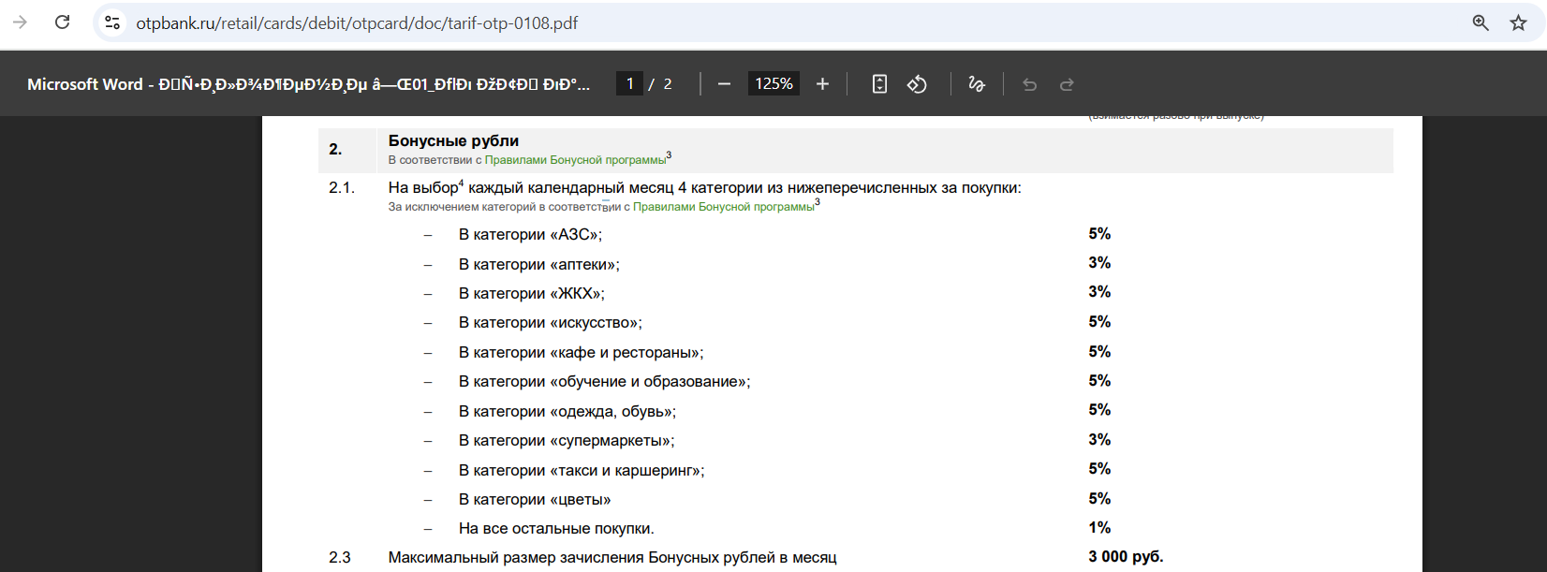Click the 3% value for аптеки category
The width and height of the screenshot is (1547, 572).
pos(1099,262)
